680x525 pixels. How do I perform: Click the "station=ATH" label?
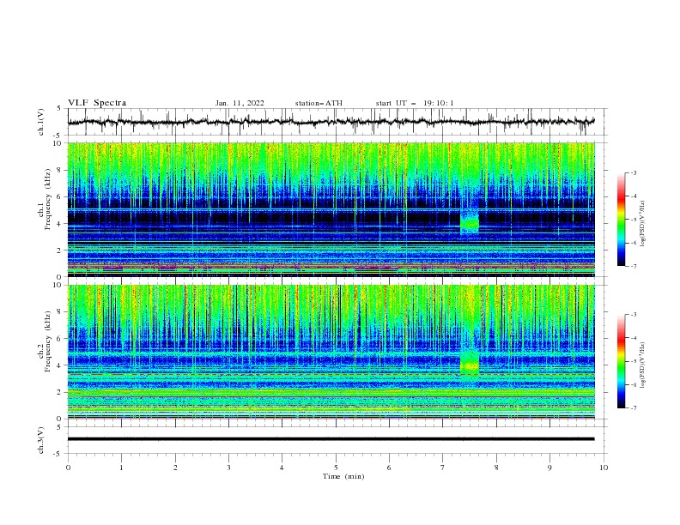[x=319, y=103]
